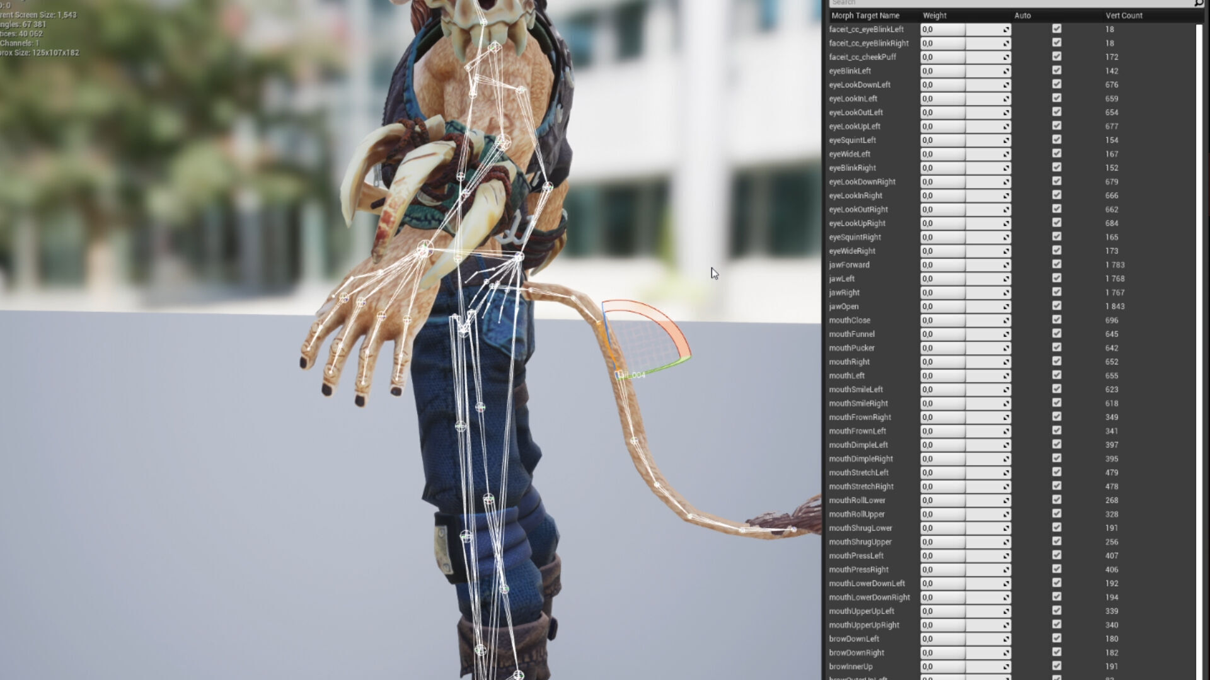Click the slider arrow icon for jawOpen weight
This screenshot has height=680, width=1210.
(x=1006, y=307)
